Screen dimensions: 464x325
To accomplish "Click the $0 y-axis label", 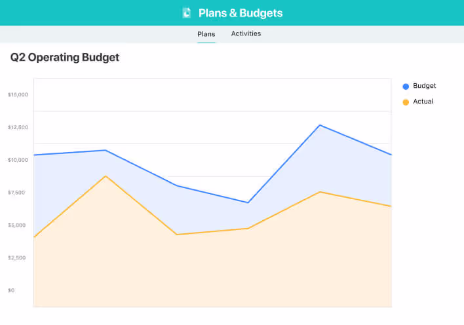I will point(10,290).
